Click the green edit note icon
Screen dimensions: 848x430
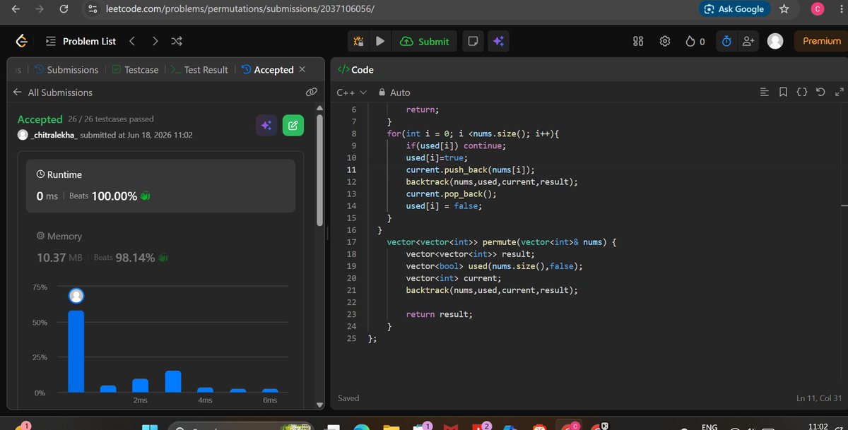[x=293, y=125]
